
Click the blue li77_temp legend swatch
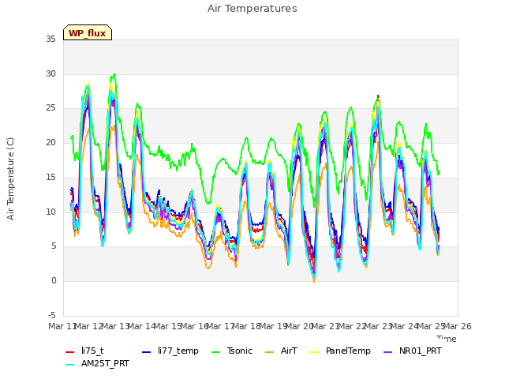click(x=147, y=352)
